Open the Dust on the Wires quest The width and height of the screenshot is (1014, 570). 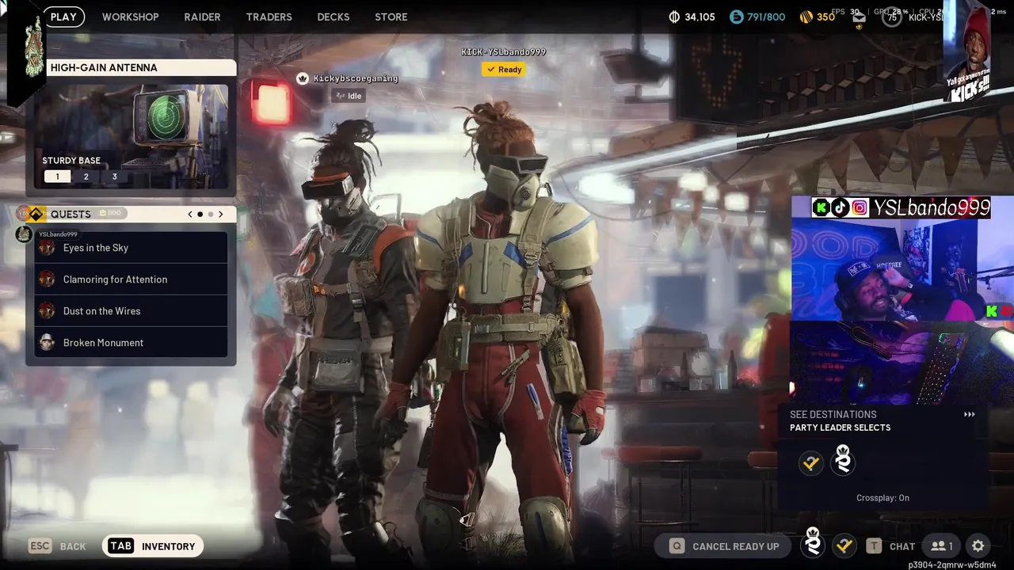click(131, 311)
